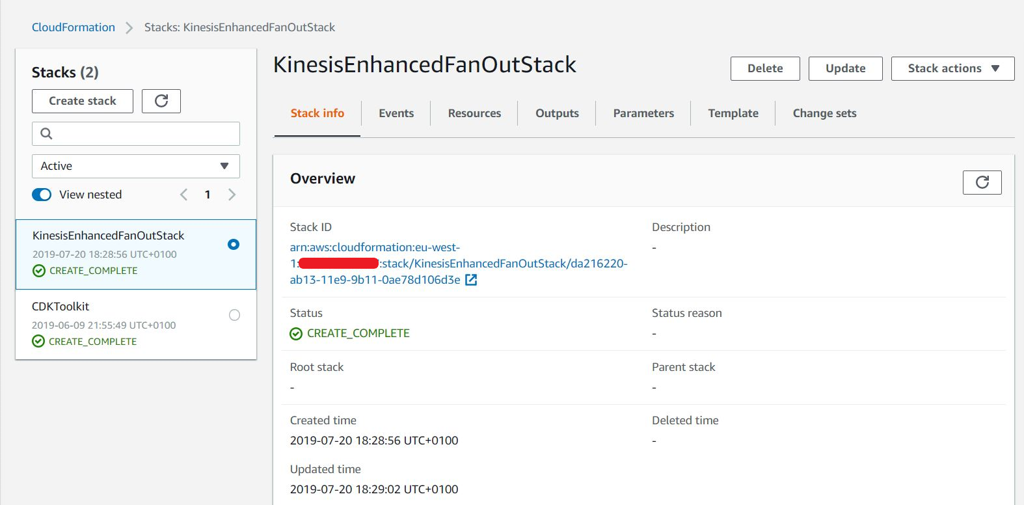Open the Resources tab
The height and width of the screenshot is (505, 1024).
(x=474, y=113)
